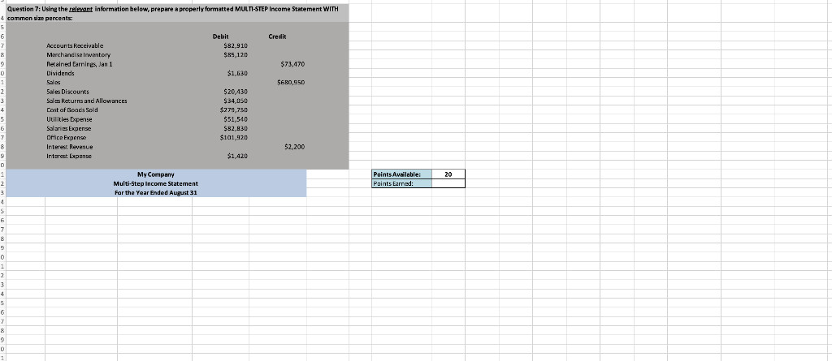Screen dimensions: 832x361
Task: Click the Merchandise Inventory label cell
Action: pyautogui.click(x=79, y=54)
